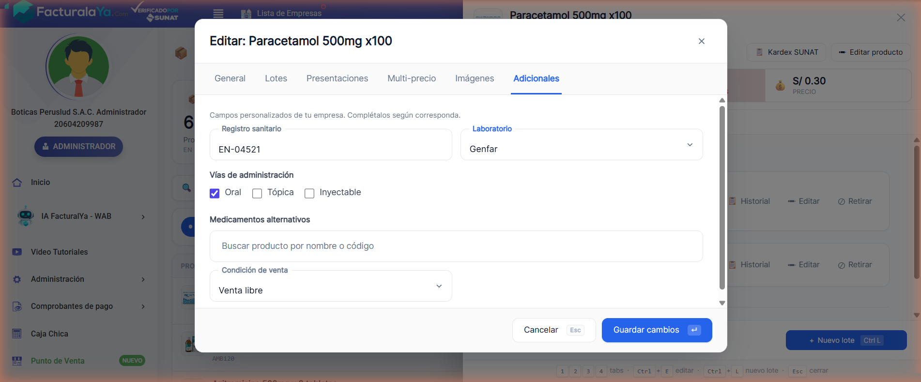Viewport: 921px width, 382px height.
Task: Open the Presentaciones tab
Action: pos(337,78)
